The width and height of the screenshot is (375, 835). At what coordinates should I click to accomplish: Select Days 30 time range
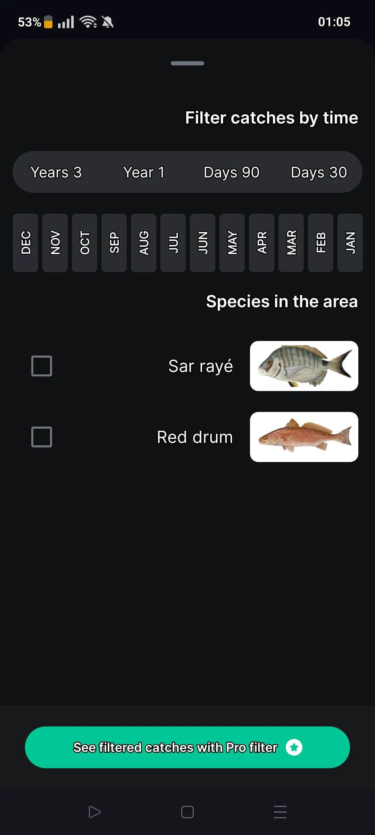point(319,172)
